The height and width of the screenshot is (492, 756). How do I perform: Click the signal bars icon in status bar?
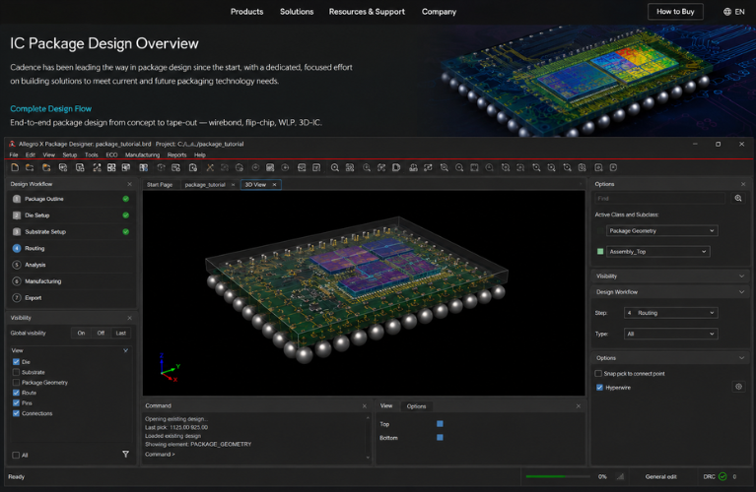[x=621, y=476]
